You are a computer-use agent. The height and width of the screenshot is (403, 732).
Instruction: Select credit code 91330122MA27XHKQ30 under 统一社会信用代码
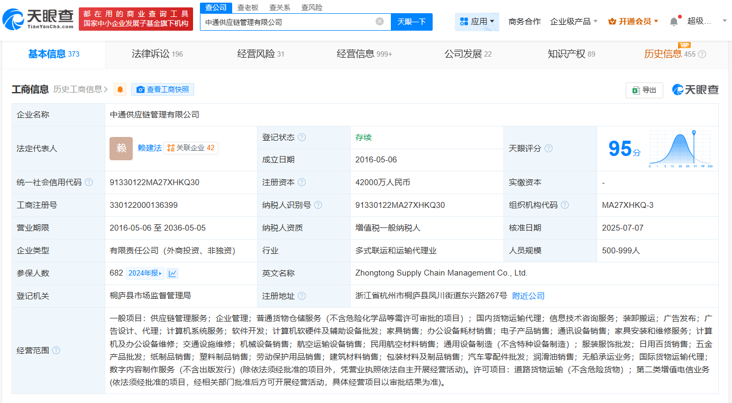(x=154, y=182)
